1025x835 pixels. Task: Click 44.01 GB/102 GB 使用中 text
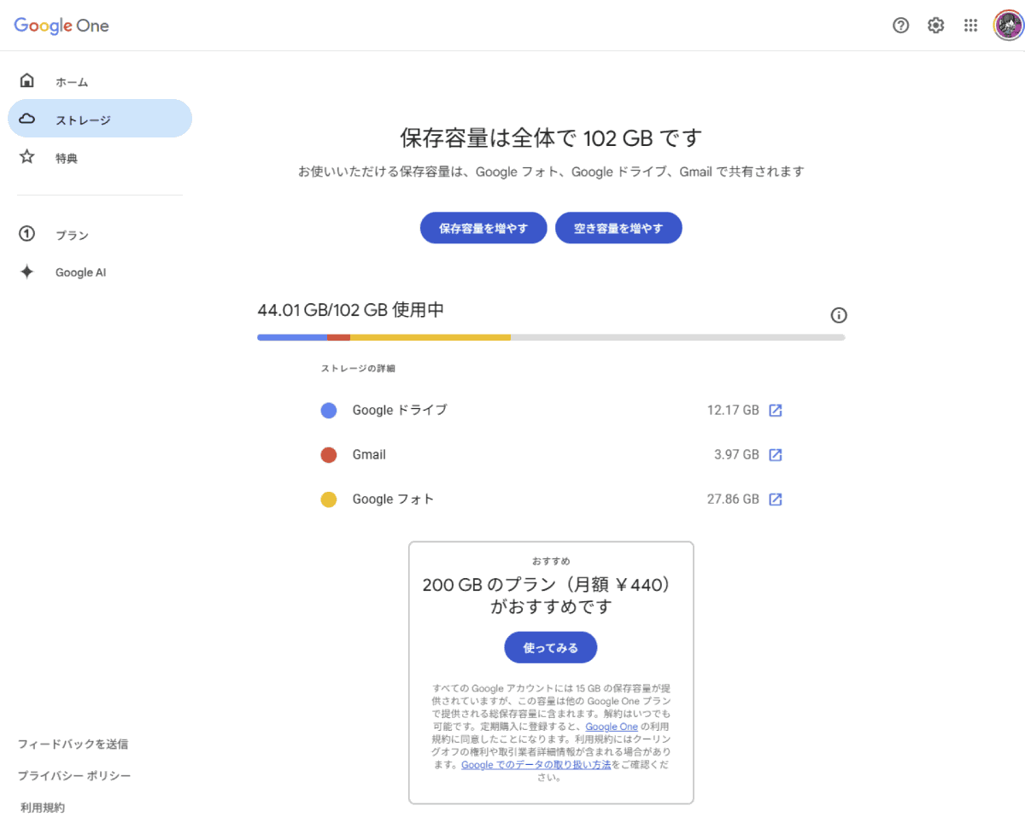click(x=351, y=310)
